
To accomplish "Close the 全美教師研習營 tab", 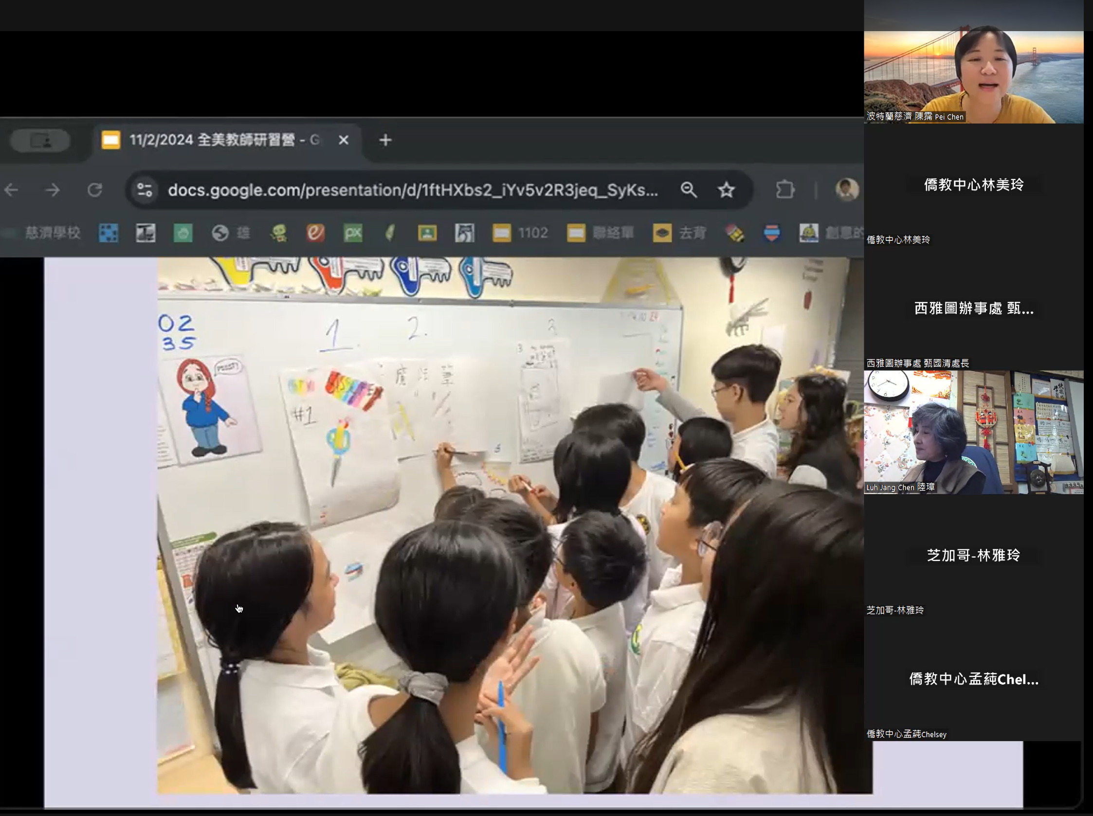I will pyautogui.click(x=344, y=141).
